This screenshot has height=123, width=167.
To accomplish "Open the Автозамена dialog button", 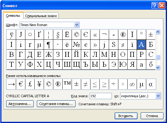I will coord(20,104).
